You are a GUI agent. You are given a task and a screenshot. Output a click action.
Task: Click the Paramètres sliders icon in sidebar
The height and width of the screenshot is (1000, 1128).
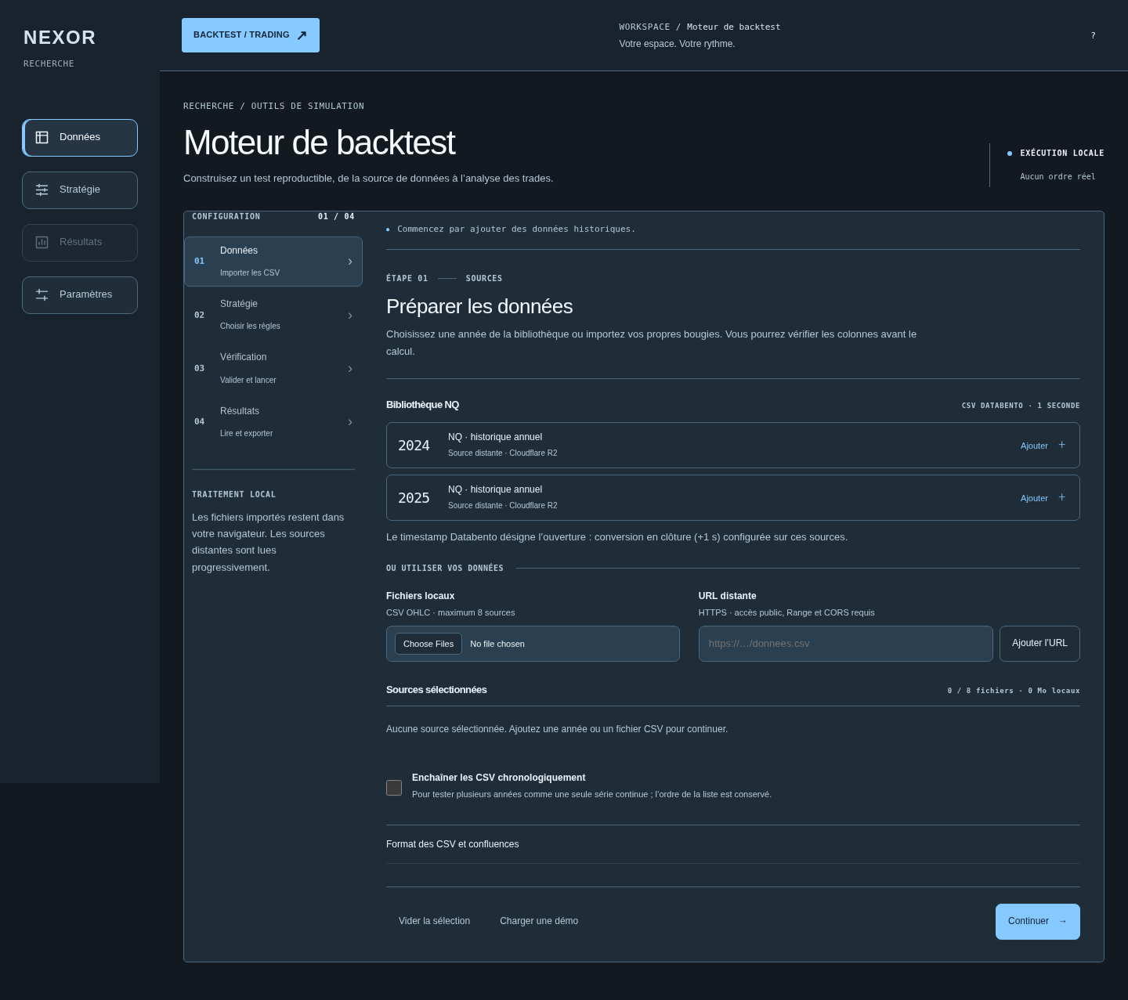point(42,295)
